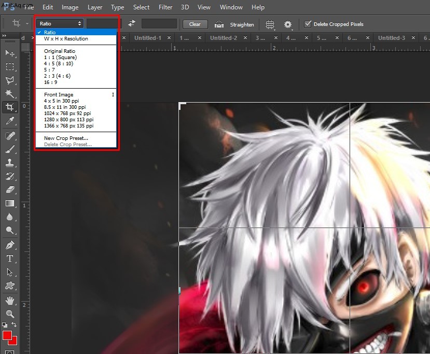Select the Polygonal Lasso tool
This screenshot has height=354, width=430.
[10, 80]
